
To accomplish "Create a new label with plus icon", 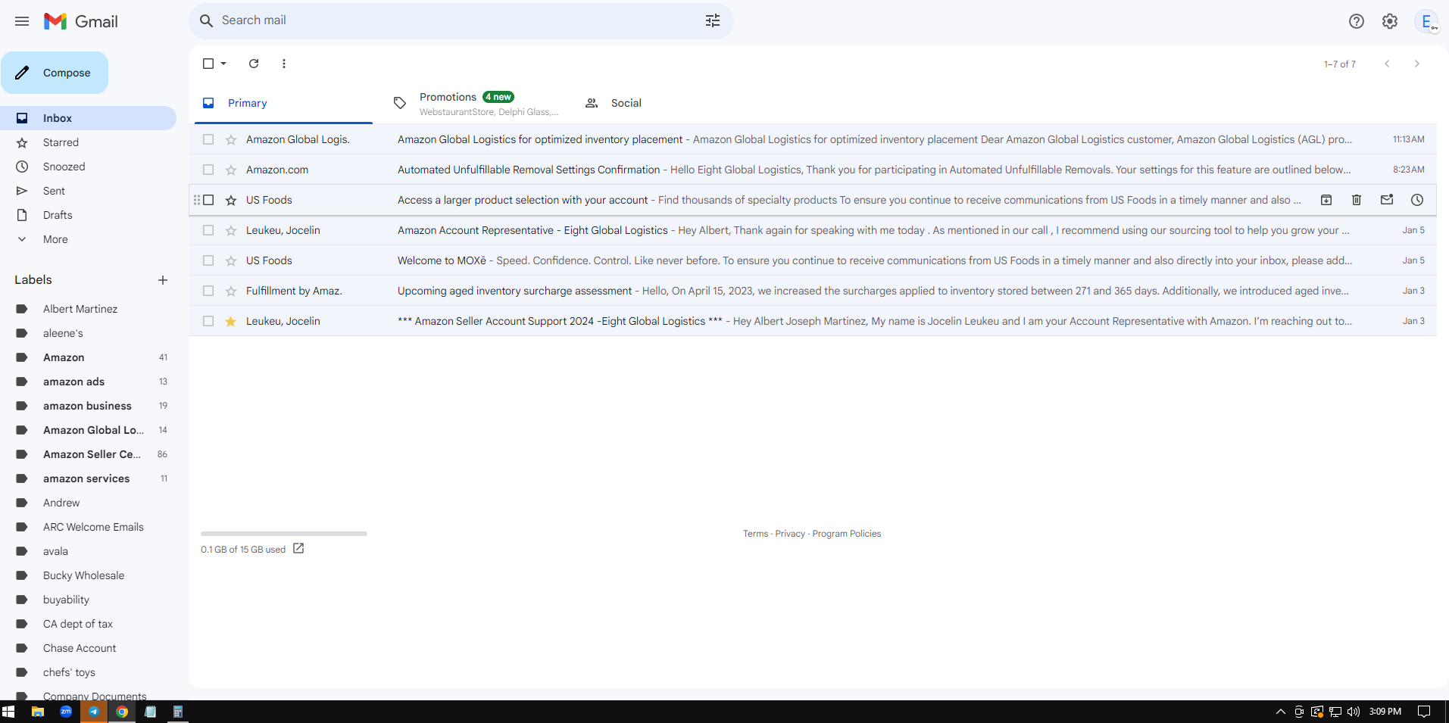I will 163,280.
